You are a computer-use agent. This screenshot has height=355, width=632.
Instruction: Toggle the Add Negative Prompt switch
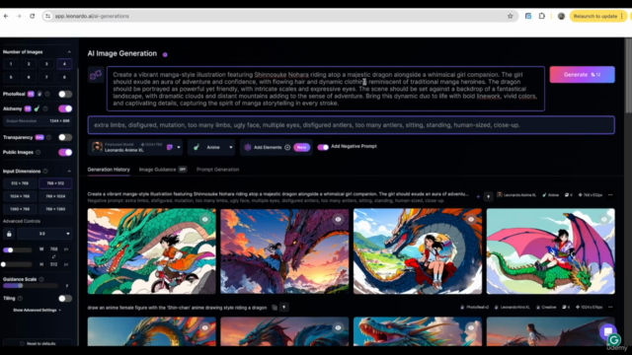(323, 147)
